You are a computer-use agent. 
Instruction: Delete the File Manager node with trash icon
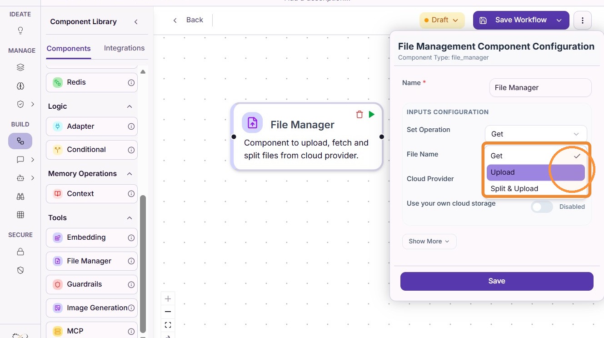[x=359, y=115]
